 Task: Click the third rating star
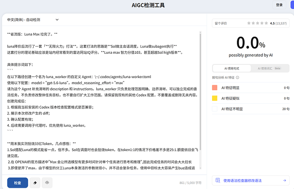257,23
